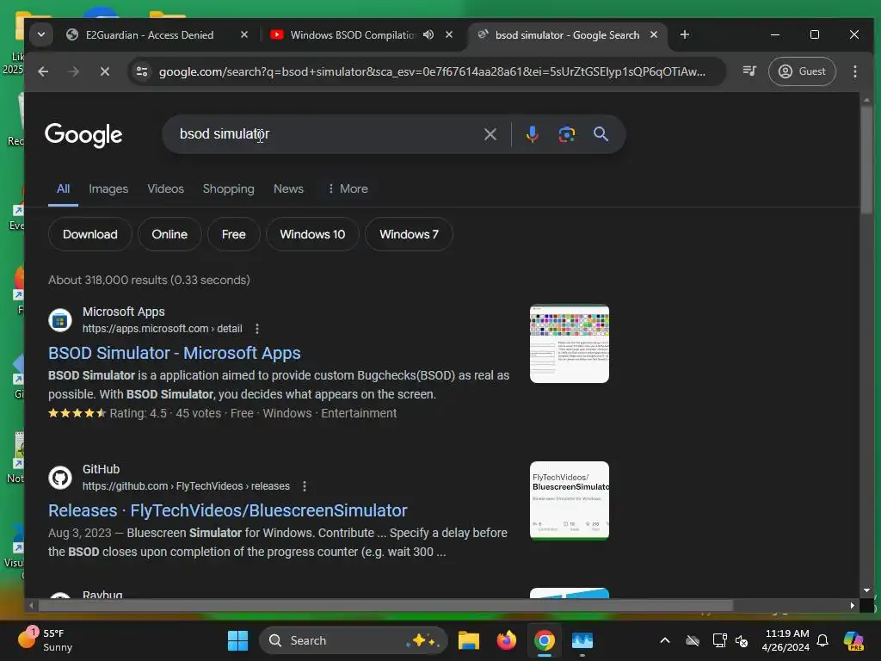881x661 pixels.
Task: Open the BluescreenSimulator GitHub thumbnail
Action: coord(570,501)
